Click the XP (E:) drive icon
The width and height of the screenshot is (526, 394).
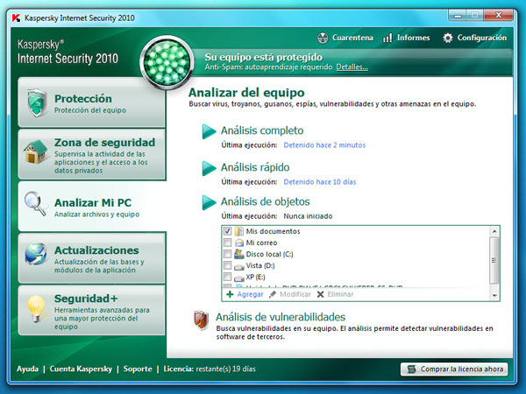click(238, 278)
